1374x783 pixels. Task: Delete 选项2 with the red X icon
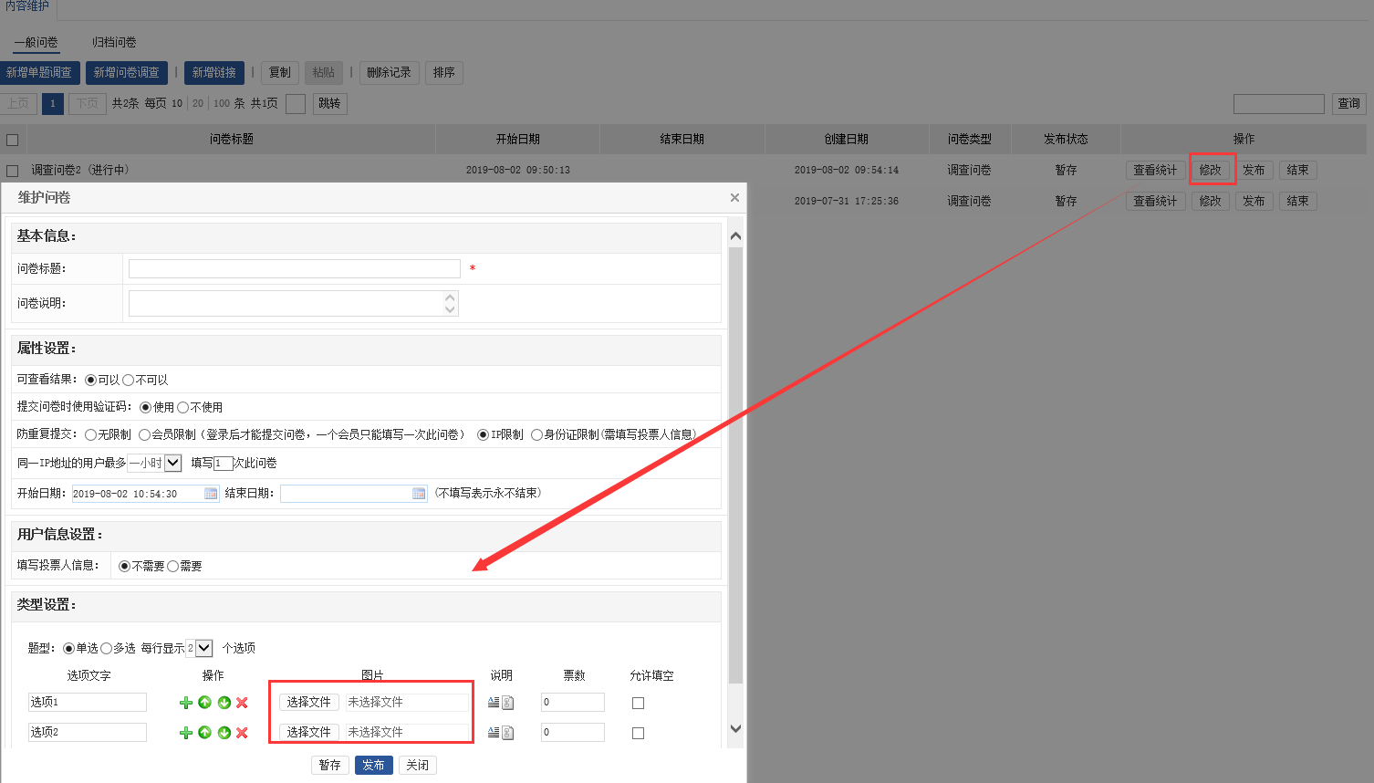(242, 733)
